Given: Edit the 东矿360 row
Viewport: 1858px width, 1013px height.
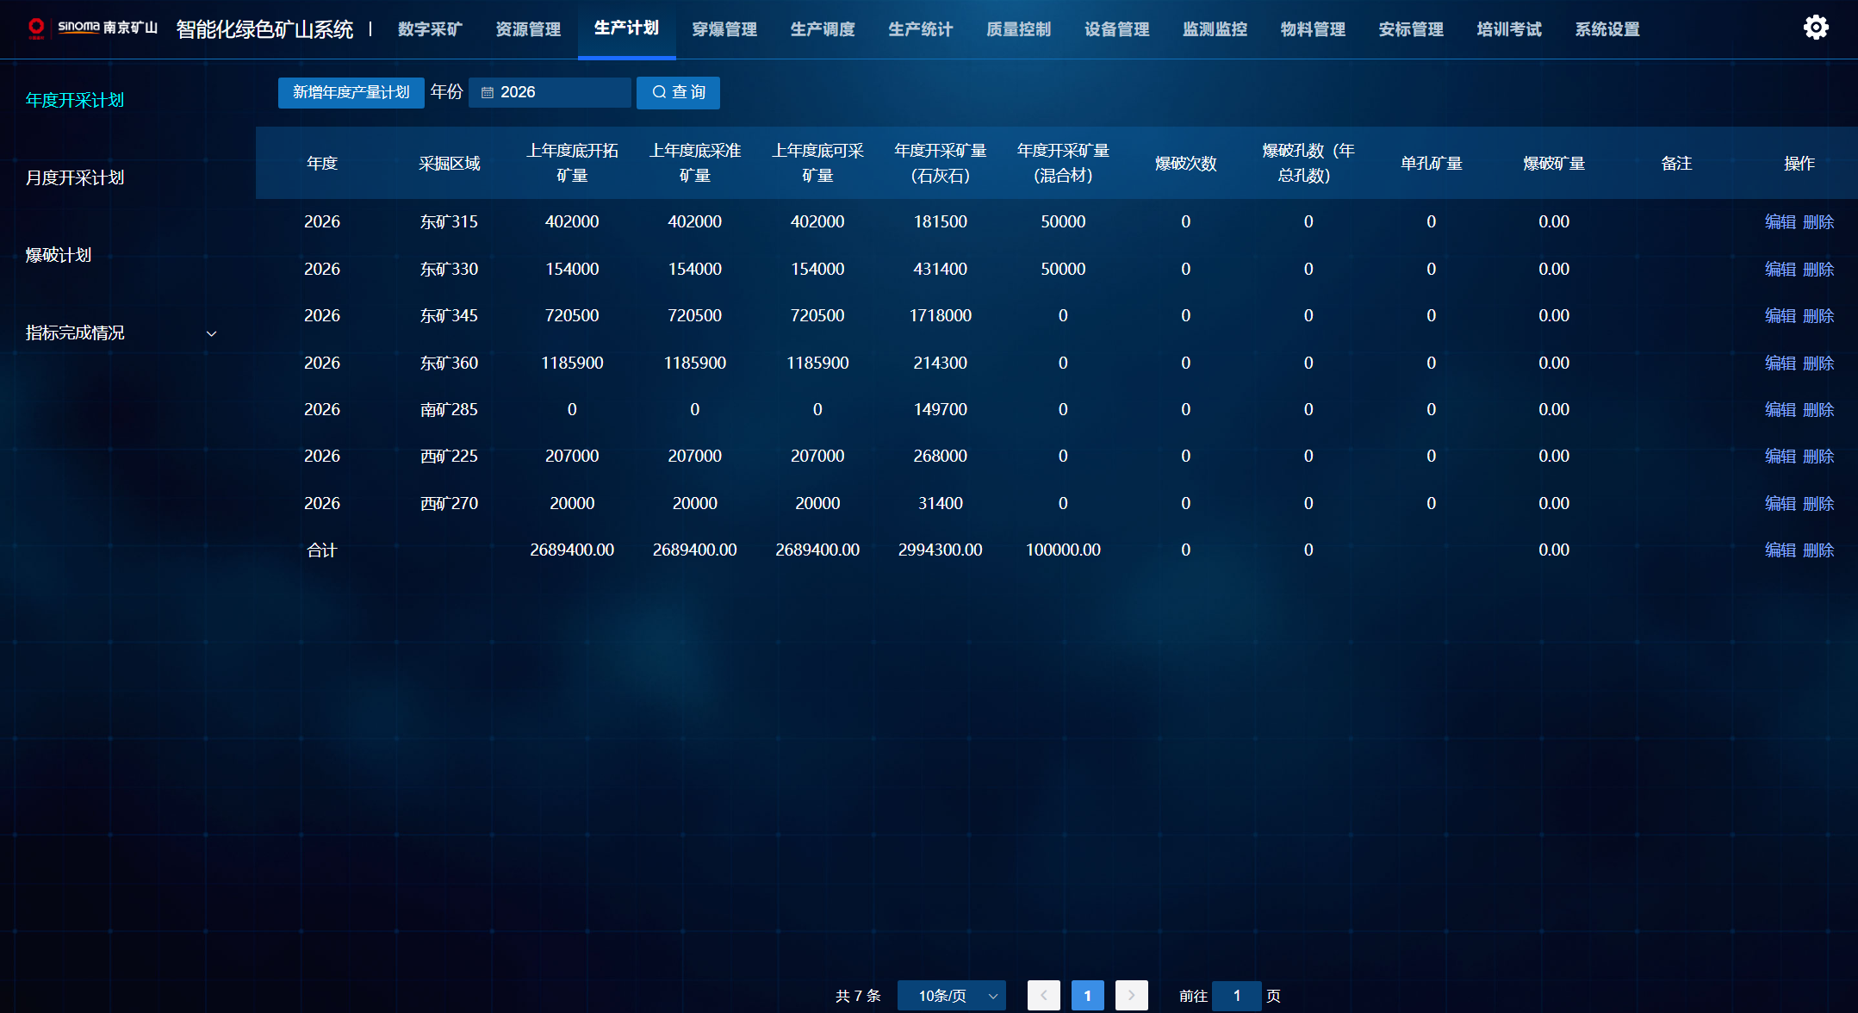Looking at the screenshot, I should [1780, 364].
